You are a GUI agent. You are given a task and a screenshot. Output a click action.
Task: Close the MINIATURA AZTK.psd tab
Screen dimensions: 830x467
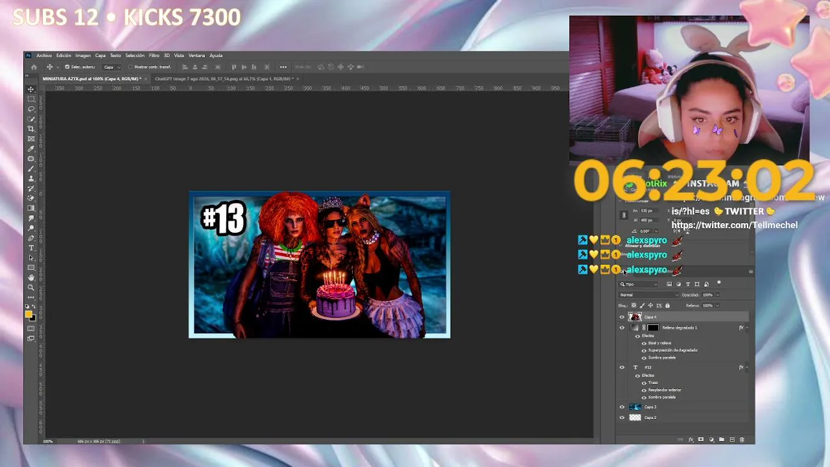(146, 78)
